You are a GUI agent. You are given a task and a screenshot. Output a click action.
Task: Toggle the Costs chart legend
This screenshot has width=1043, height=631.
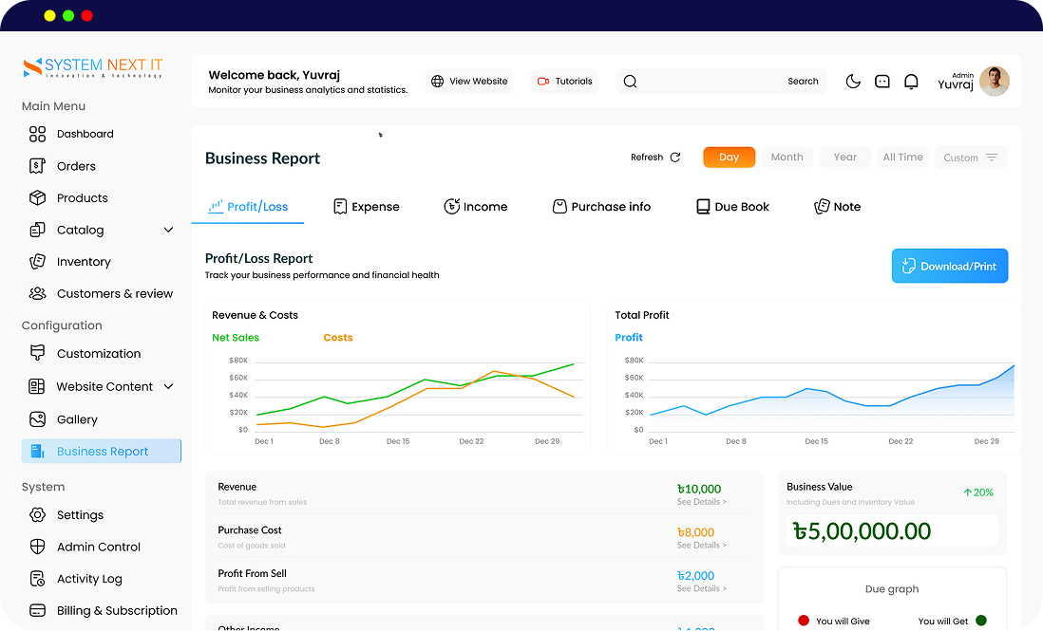pyautogui.click(x=338, y=338)
